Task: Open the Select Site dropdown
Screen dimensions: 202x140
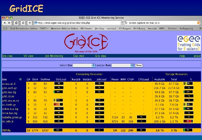Action: tap(84, 65)
